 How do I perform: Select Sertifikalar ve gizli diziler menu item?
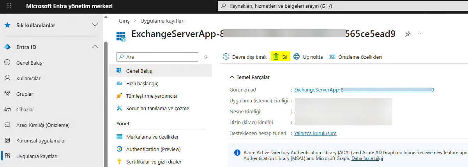154,162
